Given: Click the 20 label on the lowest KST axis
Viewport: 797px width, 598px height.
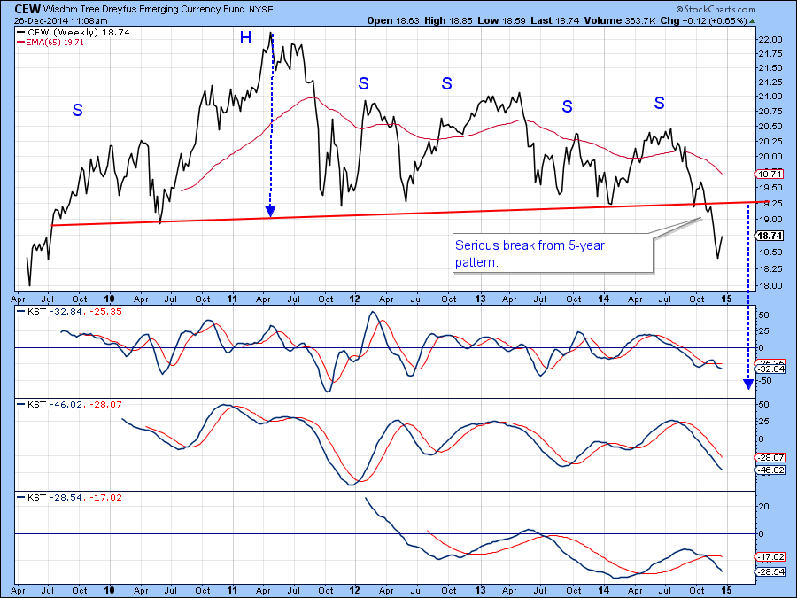Looking at the screenshot, I should tap(764, 507).
